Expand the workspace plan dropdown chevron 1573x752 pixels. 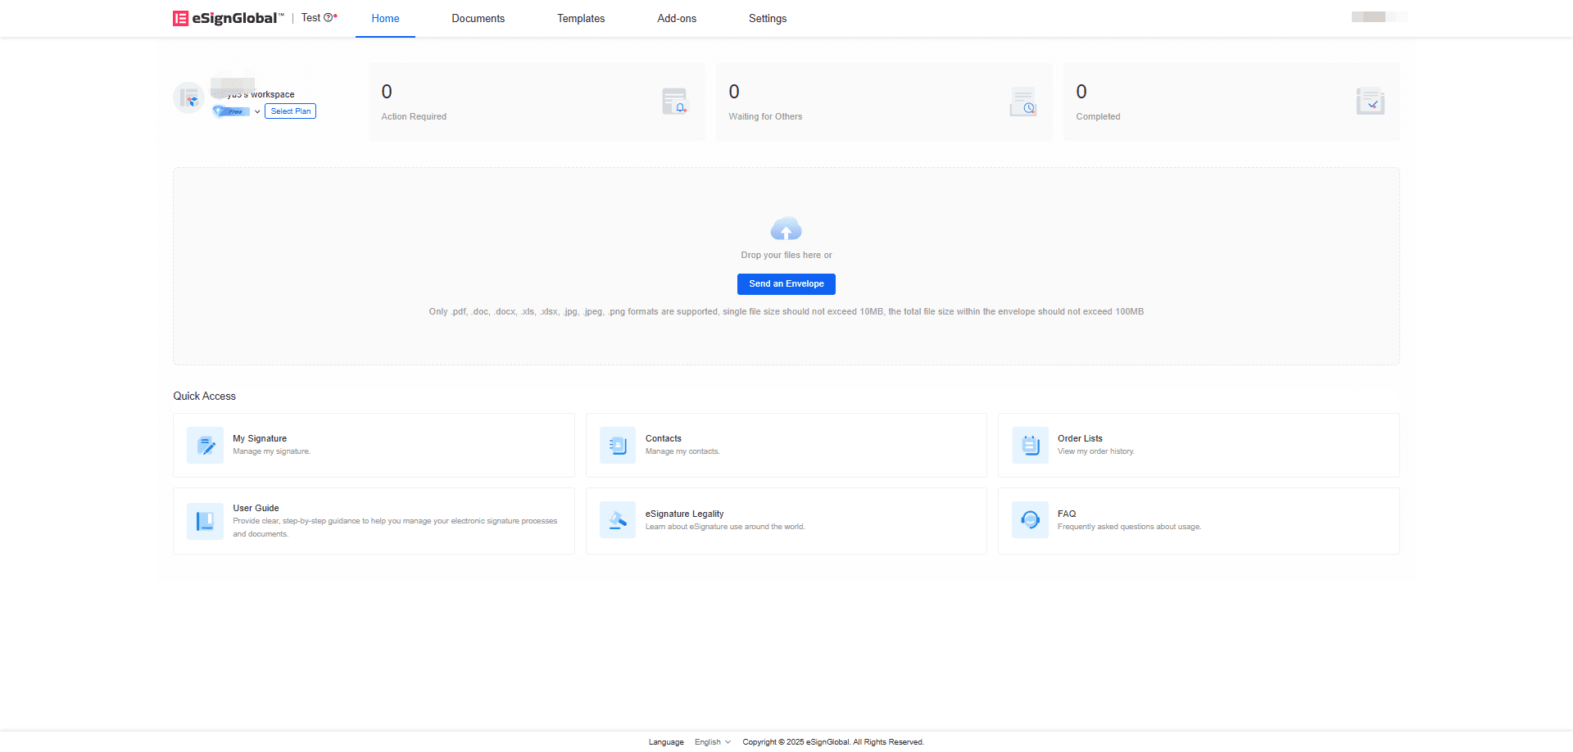tap(257, 111)
